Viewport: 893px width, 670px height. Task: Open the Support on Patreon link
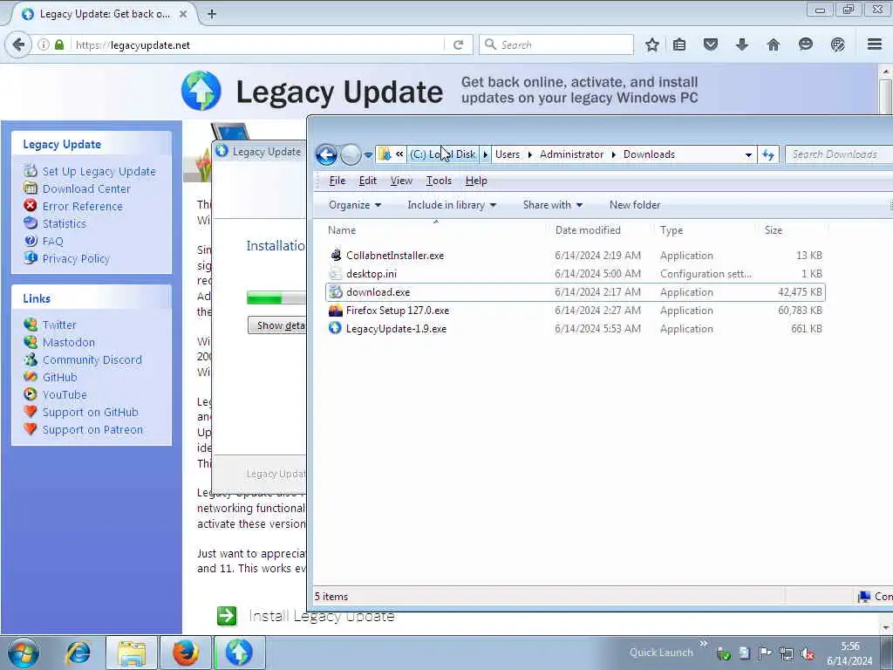[x=92, y=429]
